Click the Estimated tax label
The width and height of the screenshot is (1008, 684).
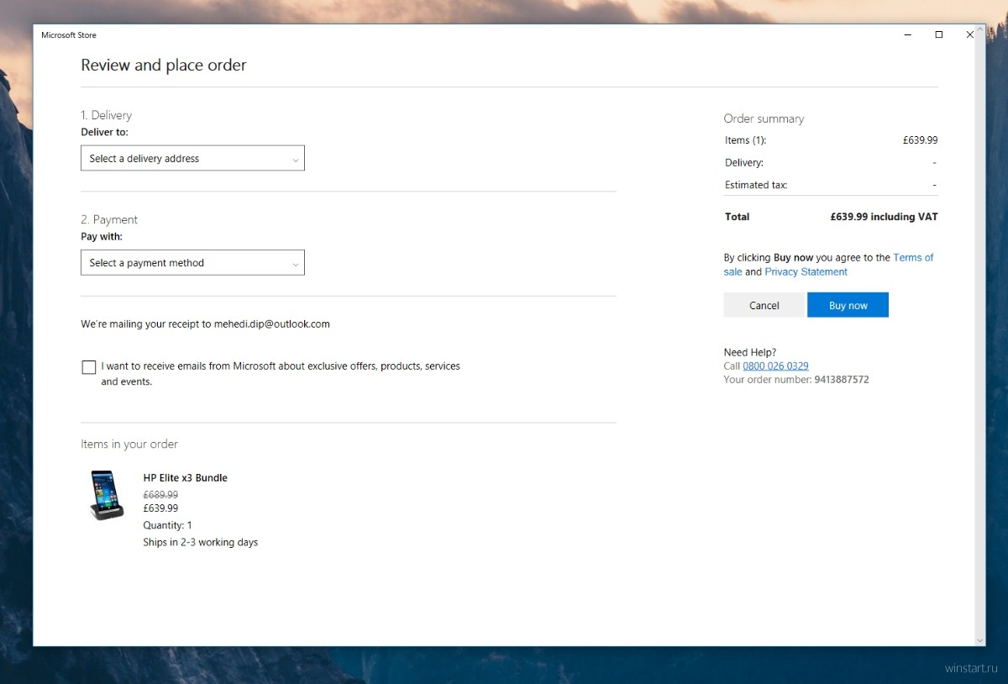(x=756, y=185)
